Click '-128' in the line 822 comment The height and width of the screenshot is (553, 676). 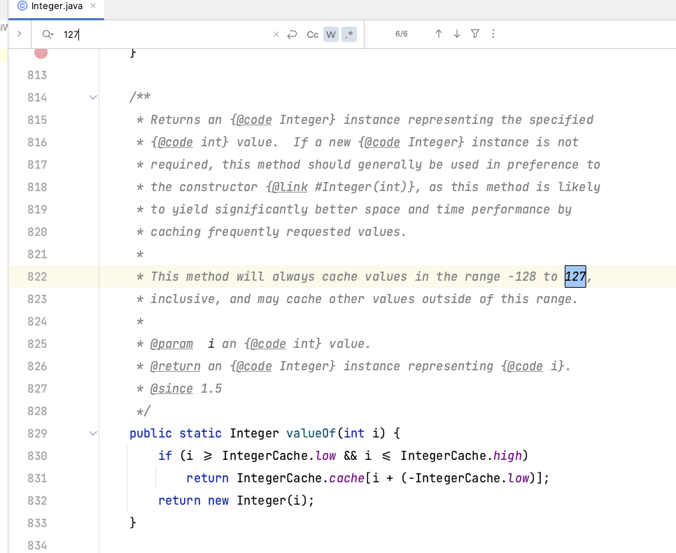521,276
